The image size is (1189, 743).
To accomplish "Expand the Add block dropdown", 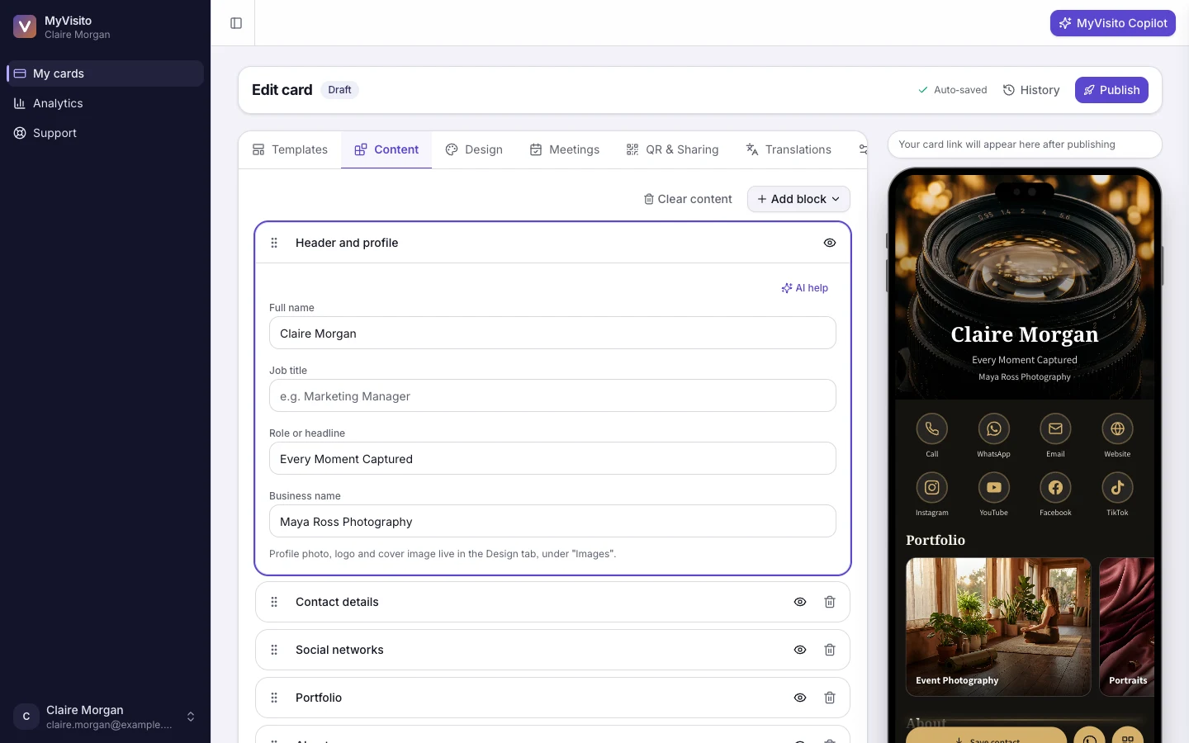I will (798, 199).
